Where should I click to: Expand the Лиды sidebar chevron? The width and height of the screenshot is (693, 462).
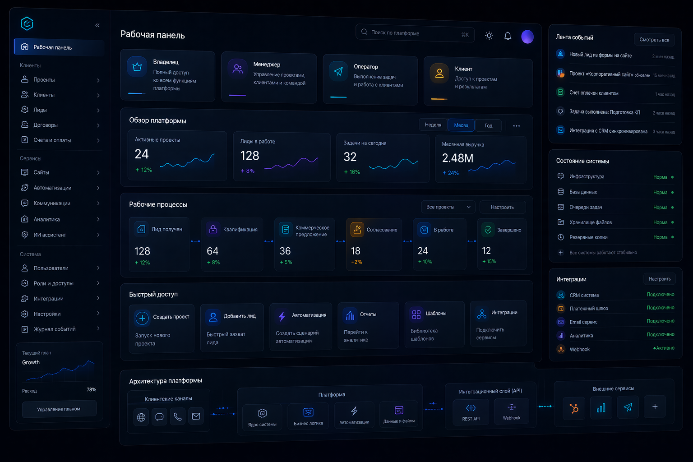click(98, 110)
